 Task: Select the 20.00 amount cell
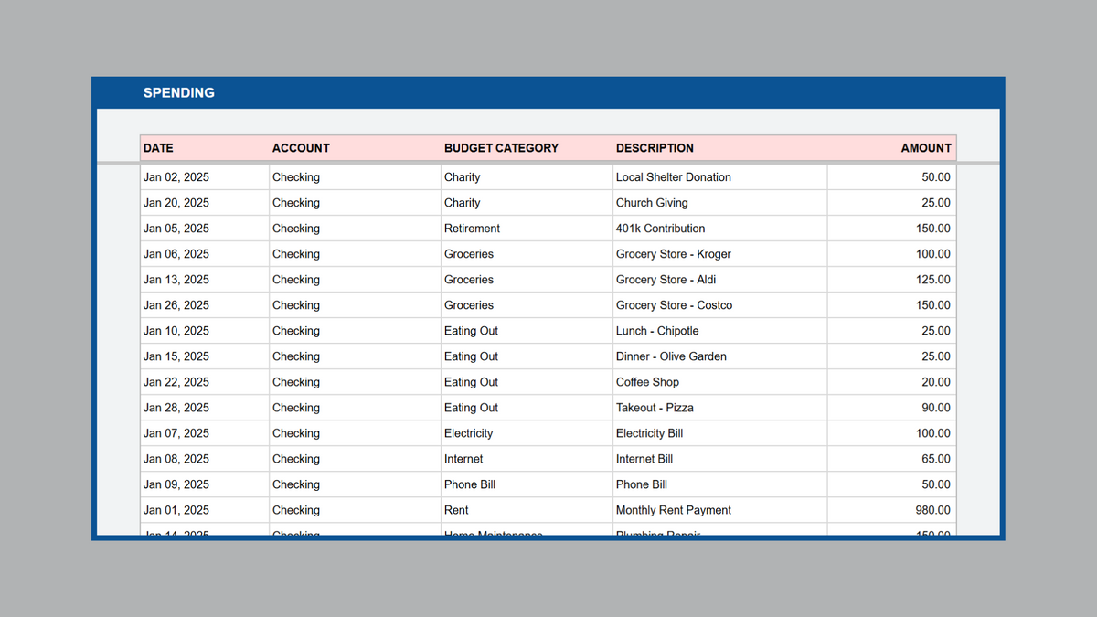[x=891, y=382]
